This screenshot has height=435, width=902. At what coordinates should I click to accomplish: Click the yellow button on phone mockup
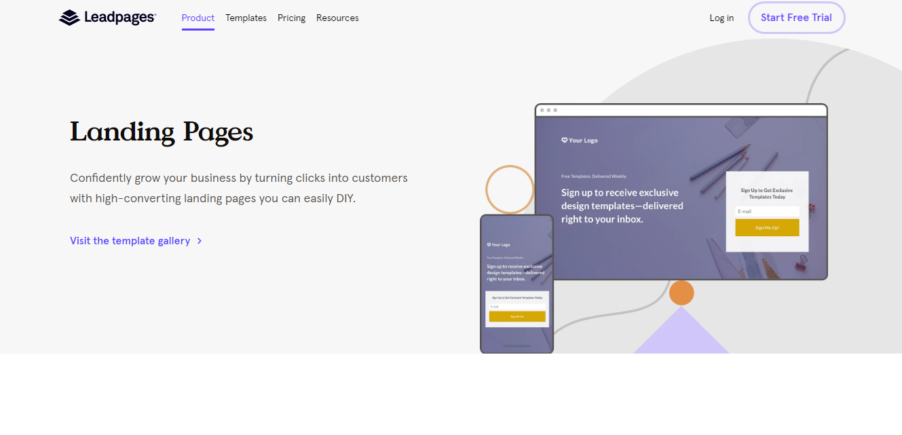click(x=517, y=316)
